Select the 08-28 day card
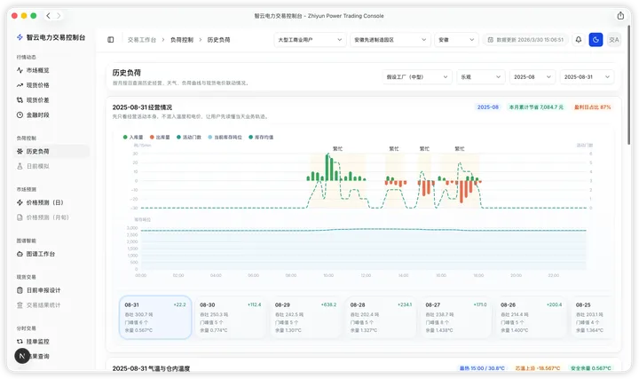Image resolution: width=639 pixels, height=379 pixels. pos(381,318)
